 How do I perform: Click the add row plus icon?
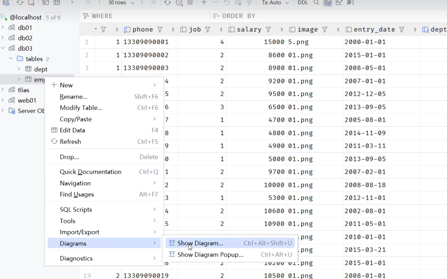coord(204,3)
